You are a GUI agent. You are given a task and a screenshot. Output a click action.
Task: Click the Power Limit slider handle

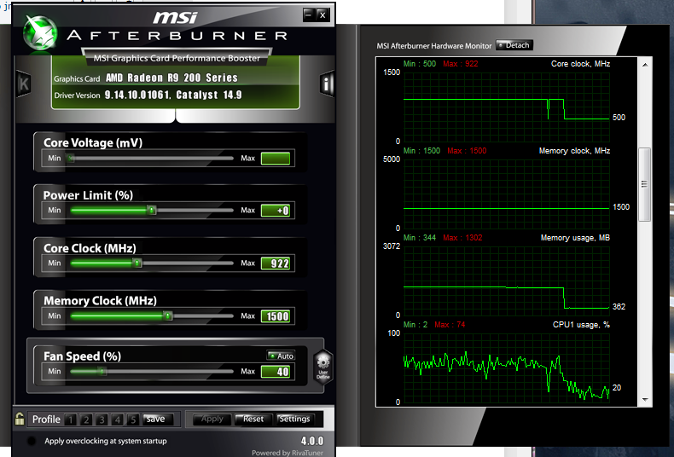[151, 211]
